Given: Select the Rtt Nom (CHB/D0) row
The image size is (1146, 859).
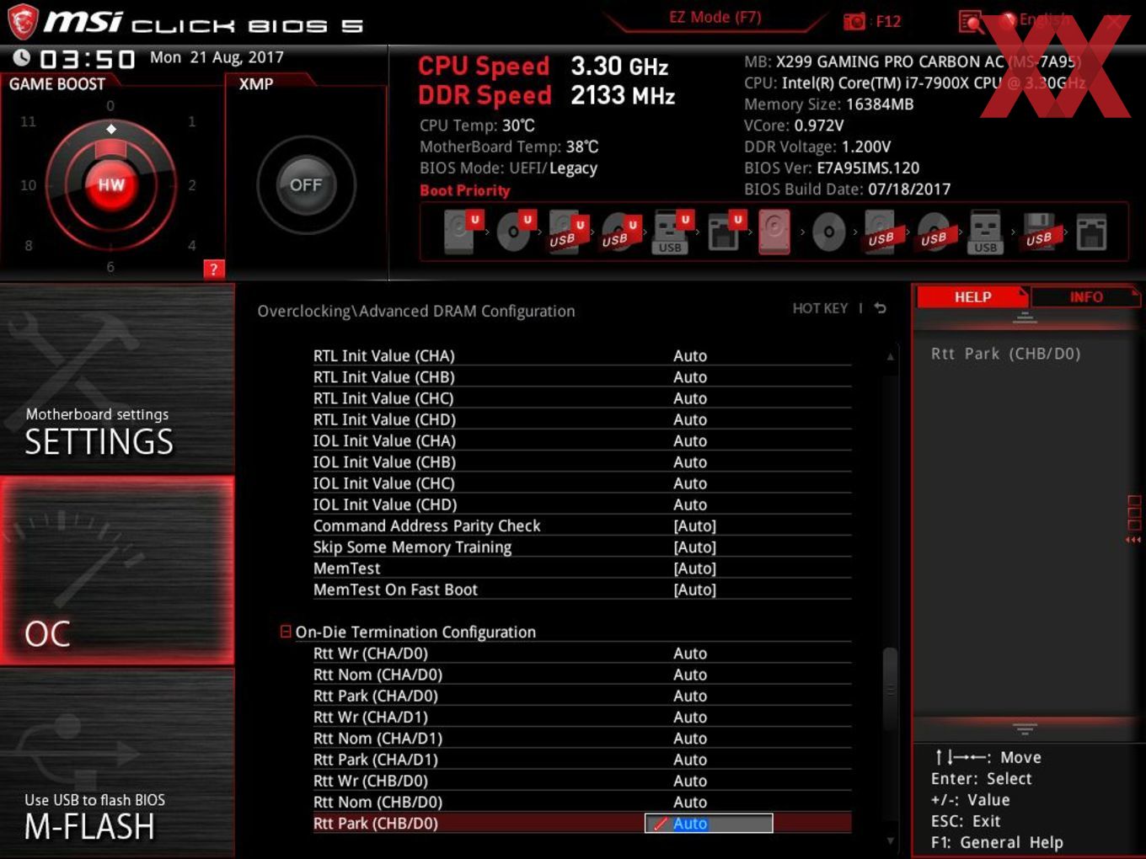Looking at the screenshot, I should coord(581,802).
